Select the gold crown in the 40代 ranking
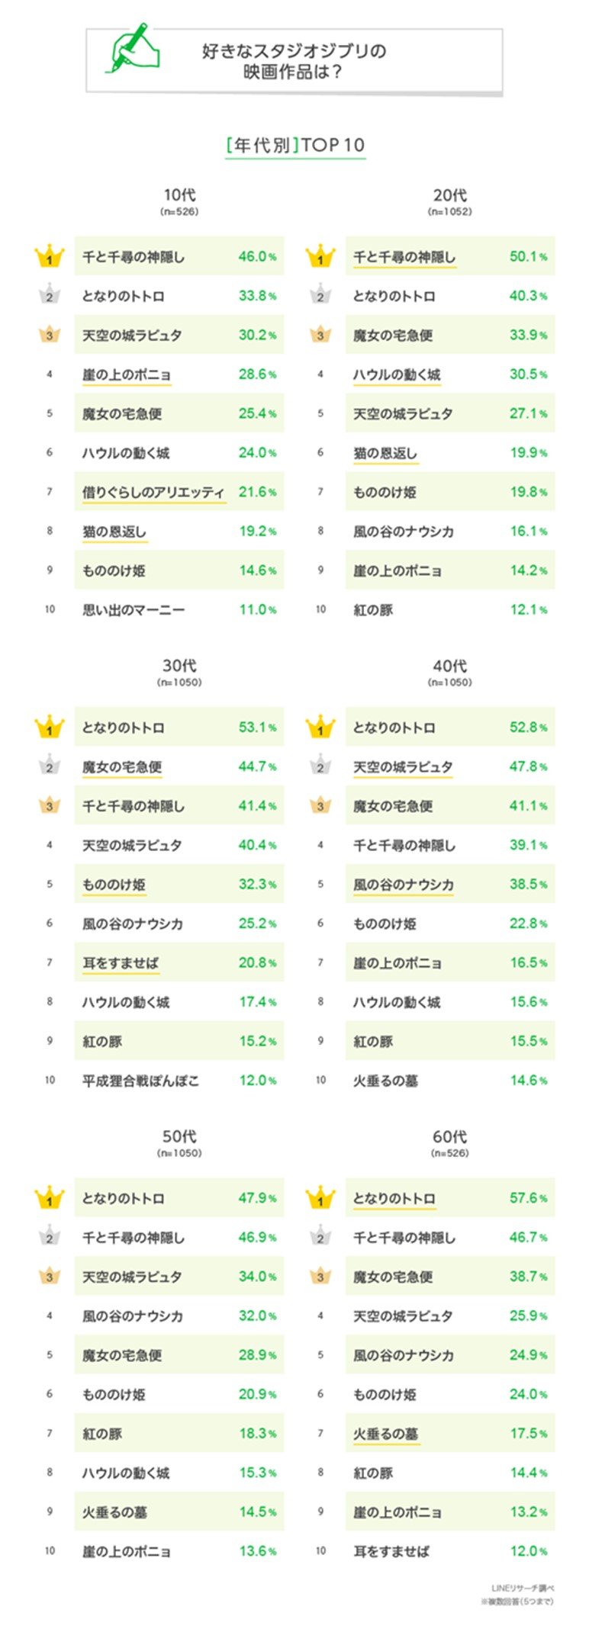Screen dimensions: 589x1632 320,728
